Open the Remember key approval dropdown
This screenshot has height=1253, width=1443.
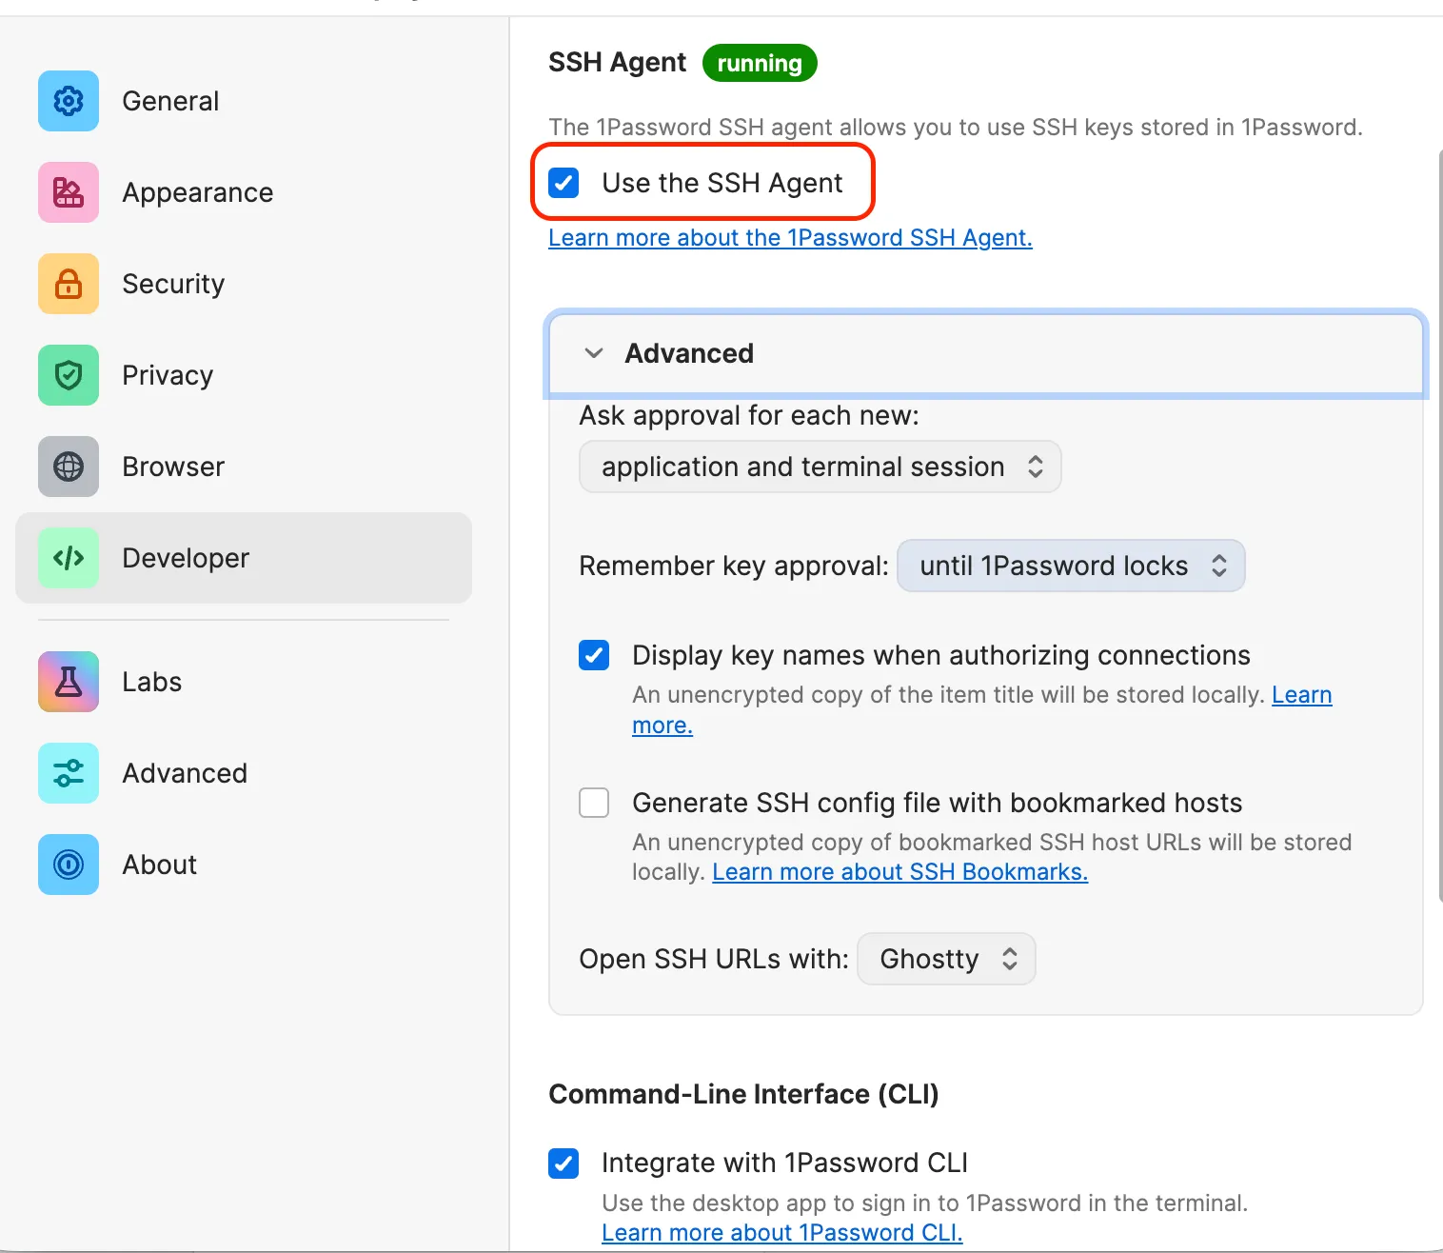(1071, 566)
